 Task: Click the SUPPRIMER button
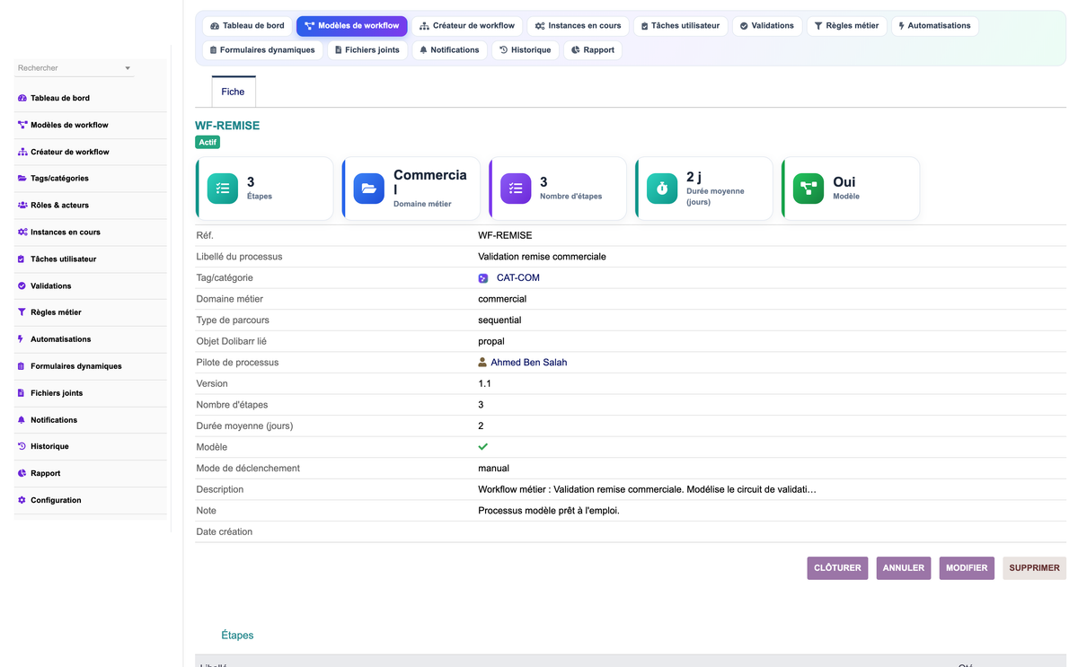pyautogui.click(x=1034, y=568)
